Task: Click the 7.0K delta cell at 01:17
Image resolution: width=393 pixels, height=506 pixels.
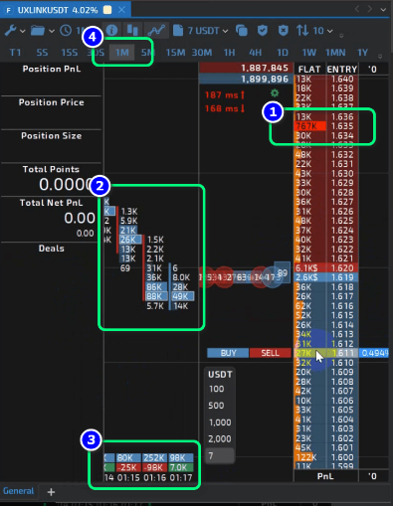Action: (181, 467)
